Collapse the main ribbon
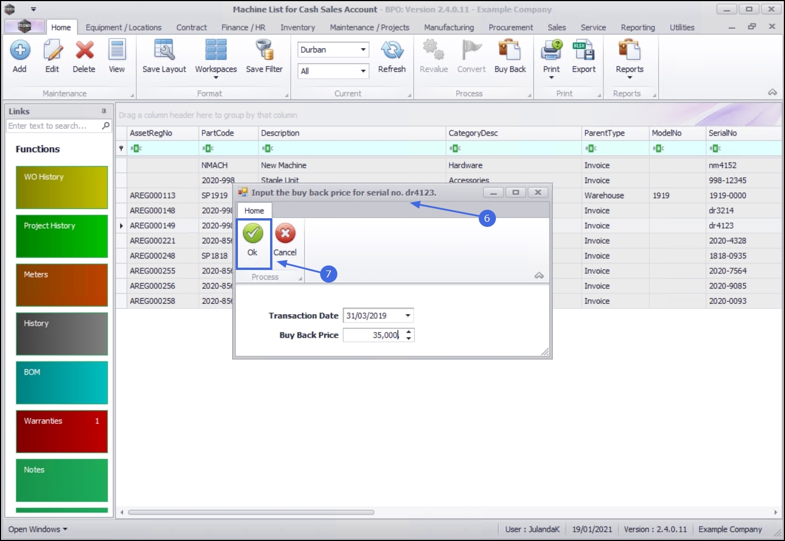Image resolution: width=785 pixels, height=541 pixels. click(x=772, y=92)
